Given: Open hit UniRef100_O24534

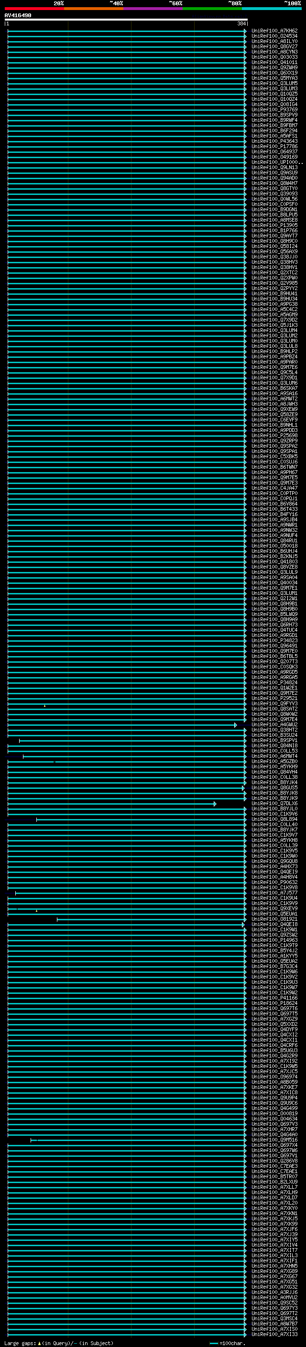Looking at the screenshot, I should (x=274, y=36).
